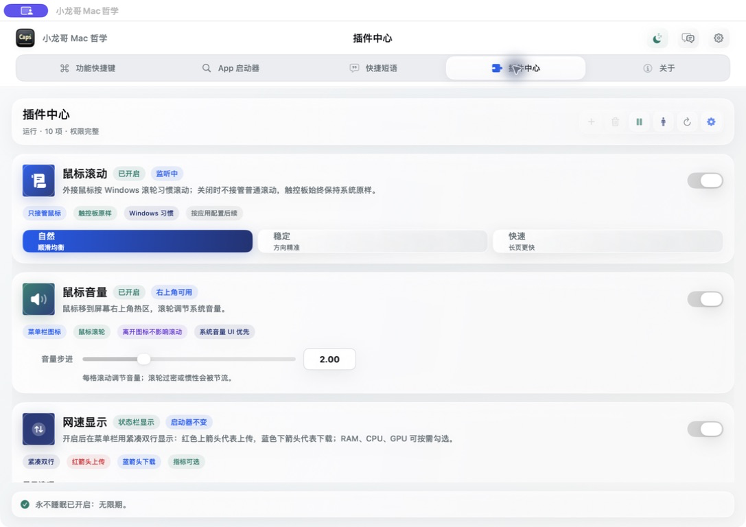Click the 只接管鼠标 tag

44,213
